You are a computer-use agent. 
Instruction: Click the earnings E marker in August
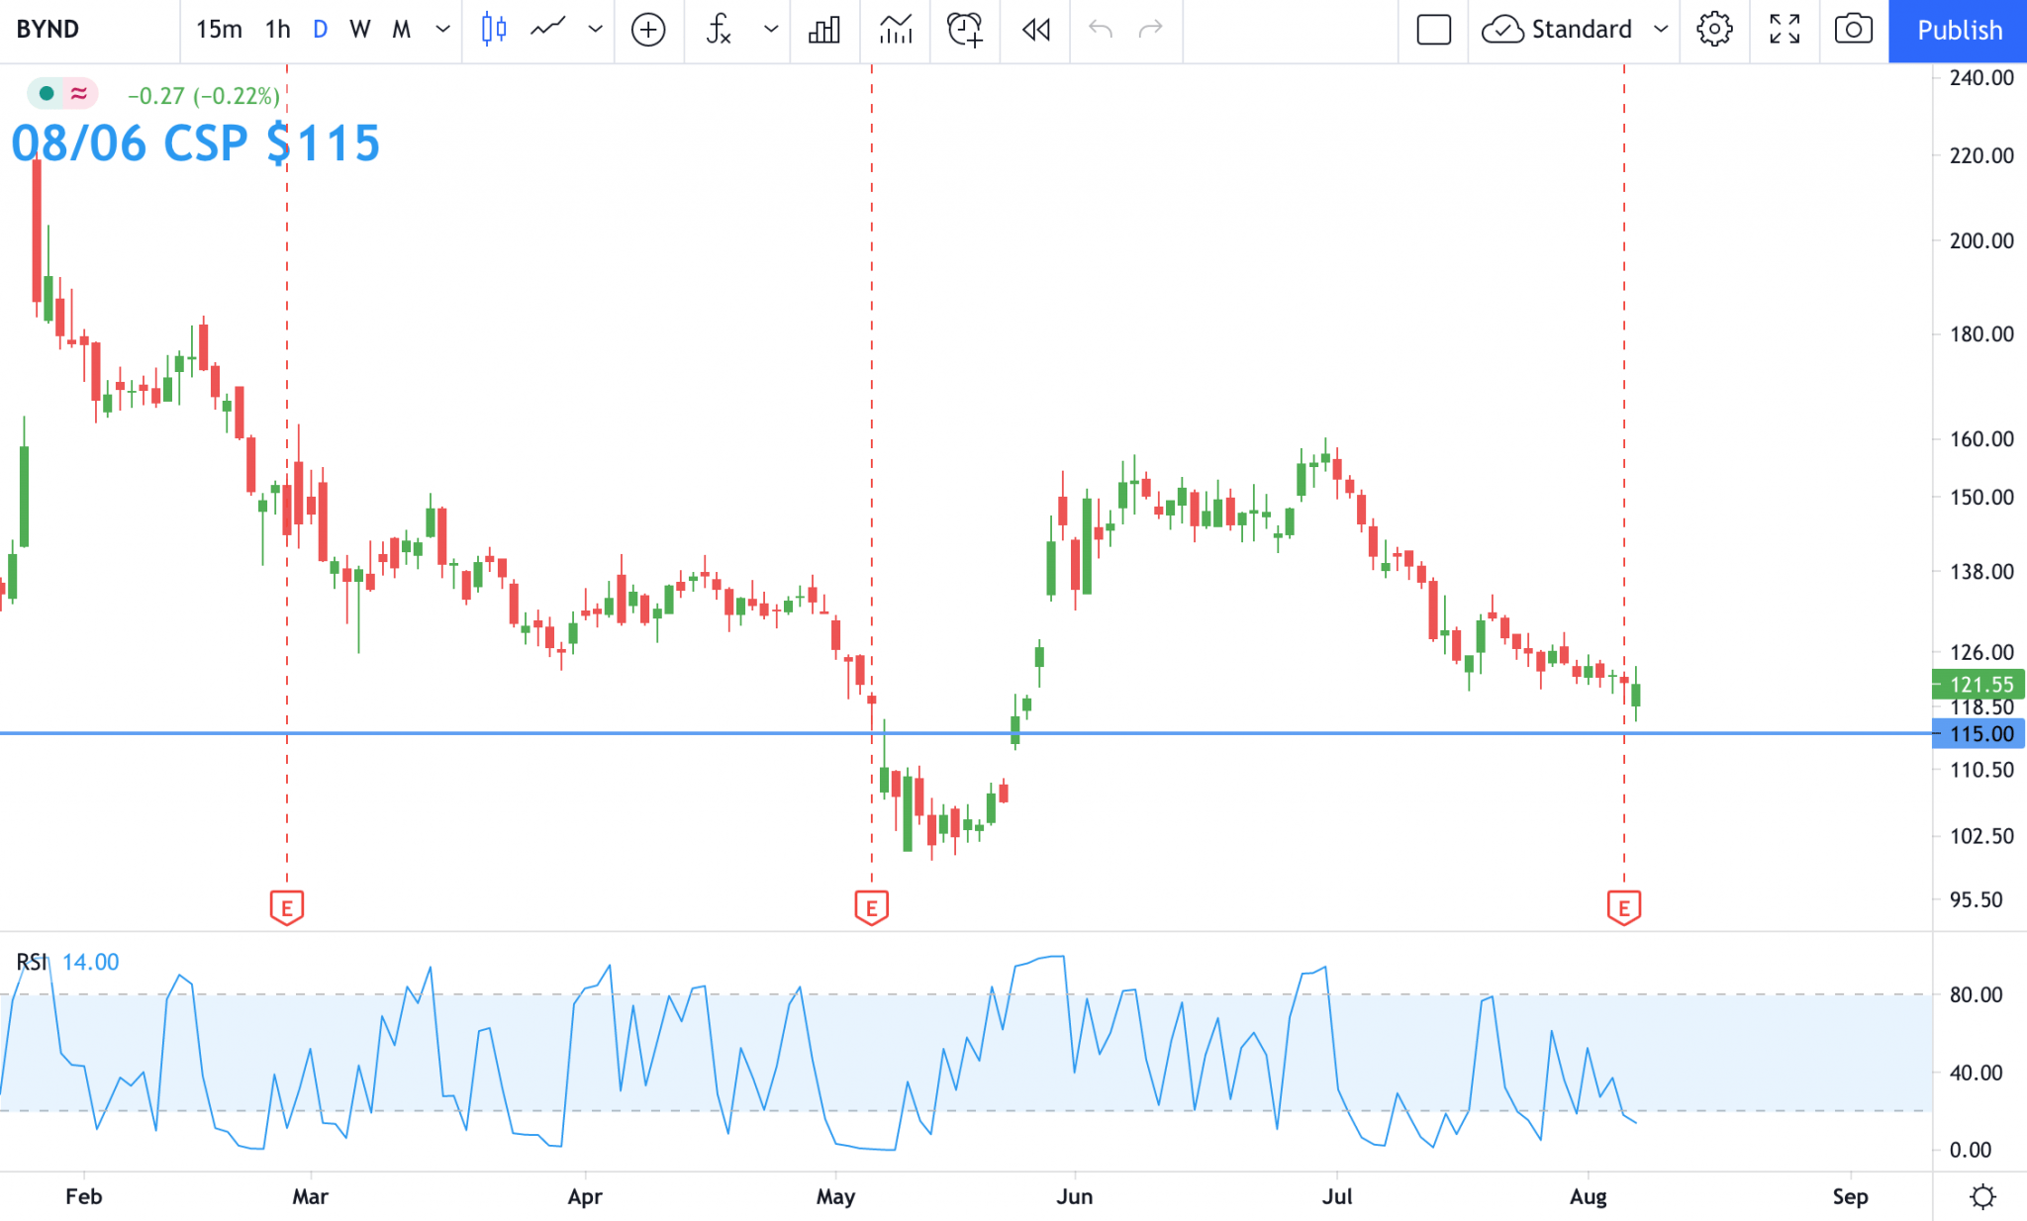pyautogui.click(x=1624, y=906)
